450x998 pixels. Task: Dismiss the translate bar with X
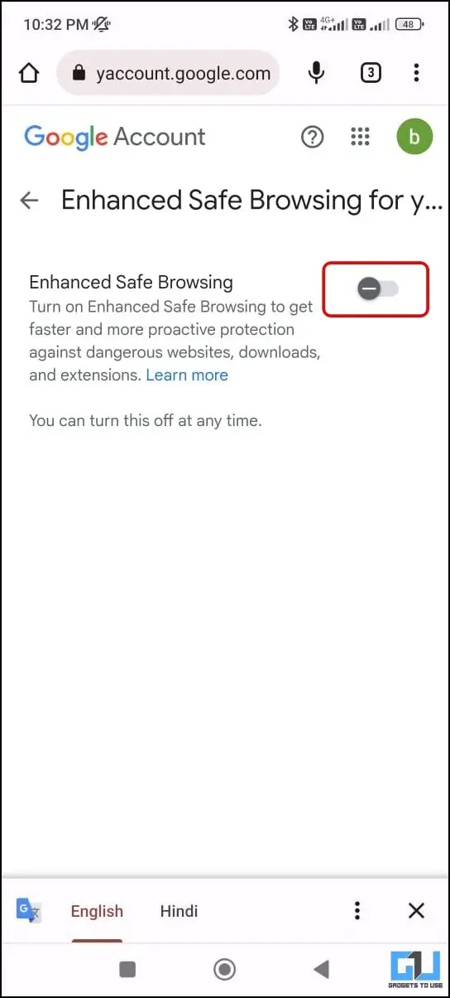click(x=416, y=911)
